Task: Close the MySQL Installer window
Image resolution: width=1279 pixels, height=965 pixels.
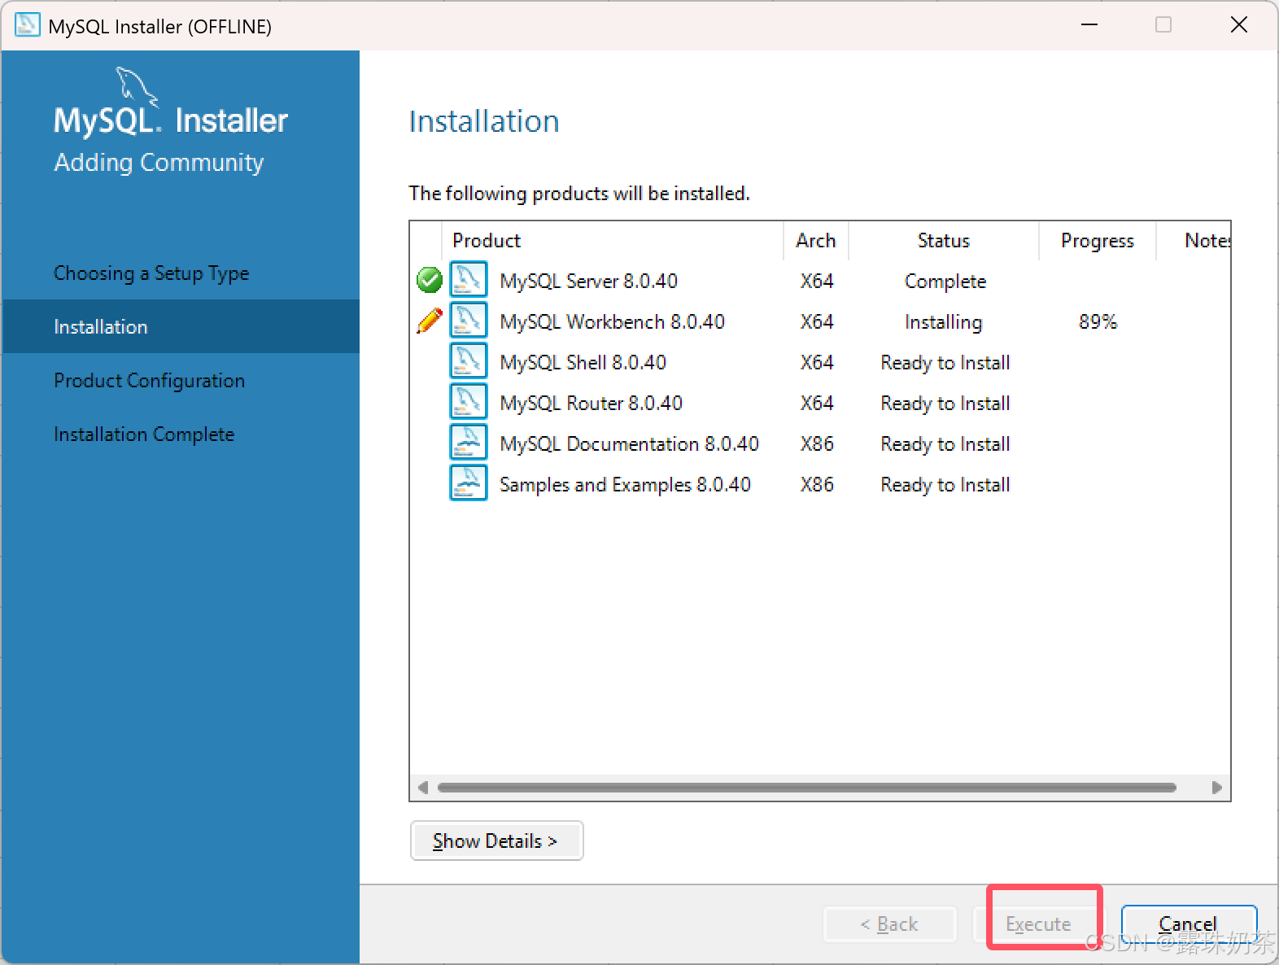Action: 1238,25
